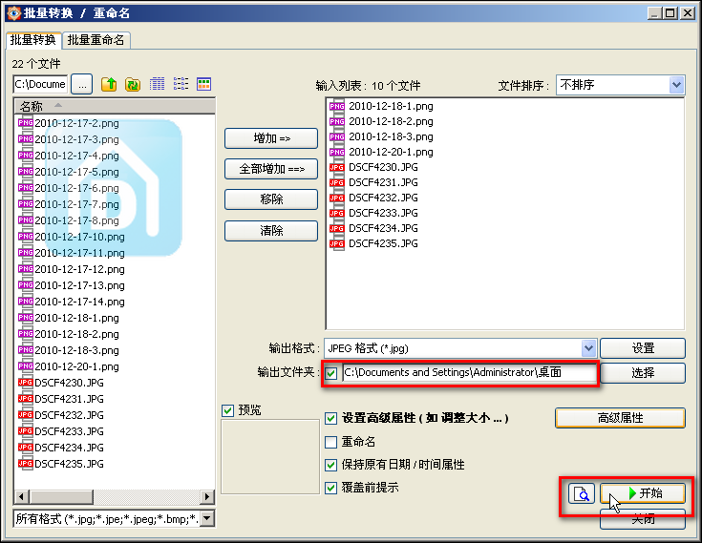Switch to thumbnails view icon
The height and width of the screenshot is (543, 702).
pos(203,84)
